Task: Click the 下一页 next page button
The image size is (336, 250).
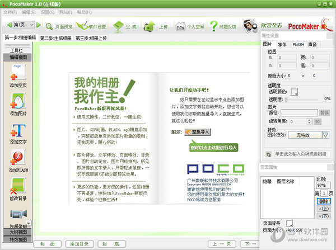Action: pyautogui.click(x=250, y=244)
